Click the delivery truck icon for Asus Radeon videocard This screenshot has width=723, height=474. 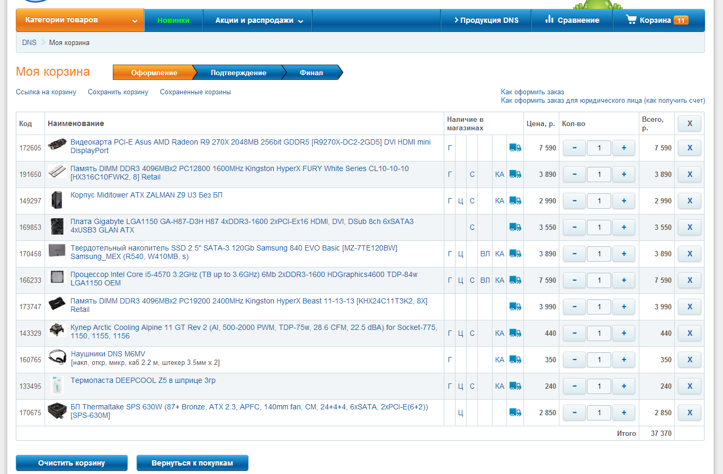[515, 148]
